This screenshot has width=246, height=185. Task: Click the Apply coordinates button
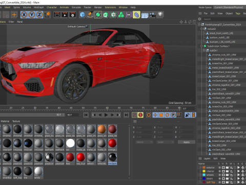tap(187, 142)
